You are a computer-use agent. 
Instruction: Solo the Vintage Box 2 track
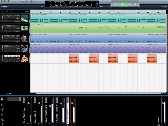click(x=3, y=28)
